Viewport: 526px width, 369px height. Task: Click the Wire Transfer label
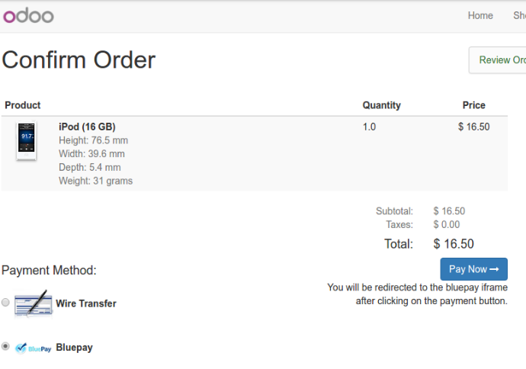tap(86, 303)
